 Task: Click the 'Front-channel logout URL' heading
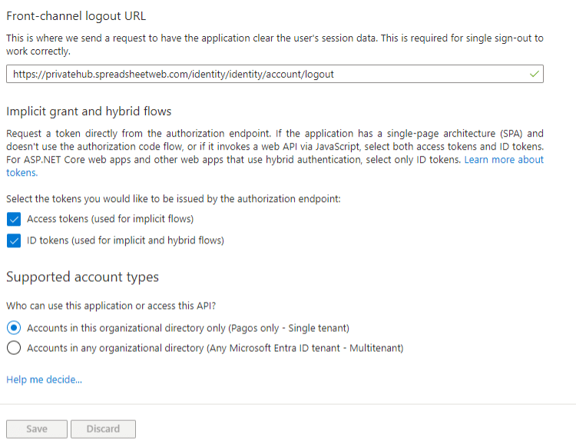[x=76, y=16]
